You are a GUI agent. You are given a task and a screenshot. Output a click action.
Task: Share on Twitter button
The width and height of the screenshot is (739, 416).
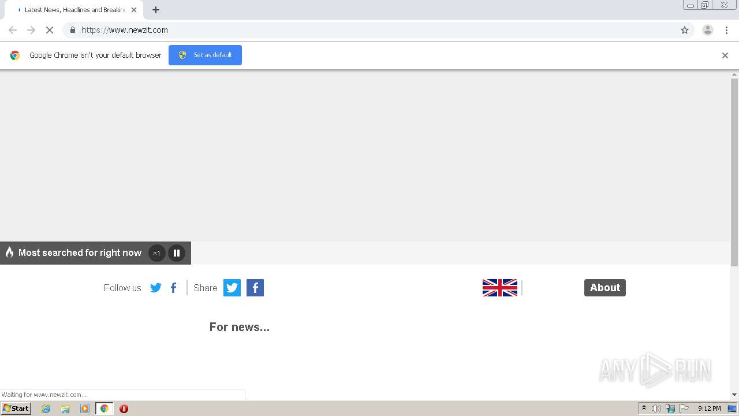232,288
